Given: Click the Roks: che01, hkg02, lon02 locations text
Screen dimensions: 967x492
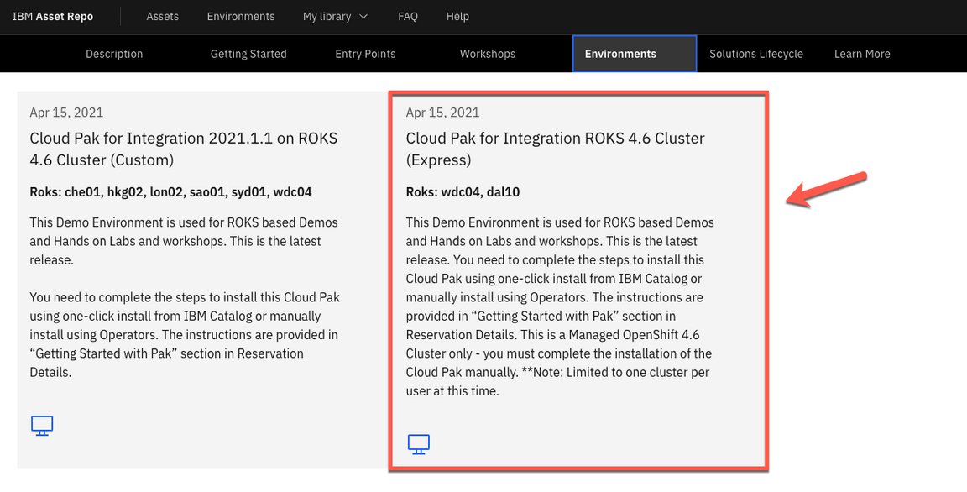Looking at the screenshot, I should [171, 192].
